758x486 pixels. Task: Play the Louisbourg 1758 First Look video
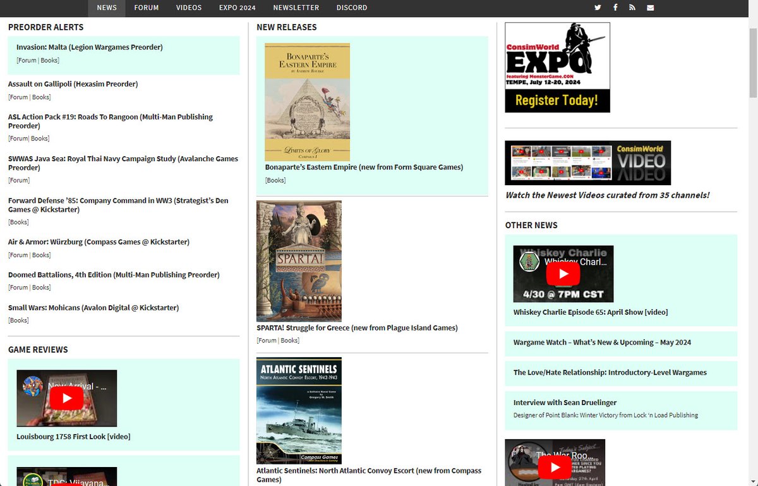point(66,398)
